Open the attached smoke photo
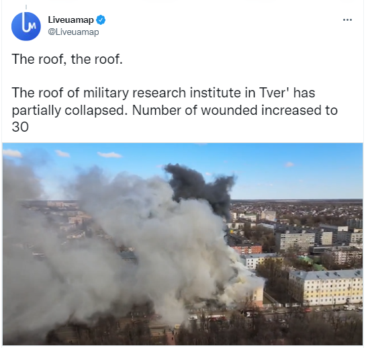 183,244
